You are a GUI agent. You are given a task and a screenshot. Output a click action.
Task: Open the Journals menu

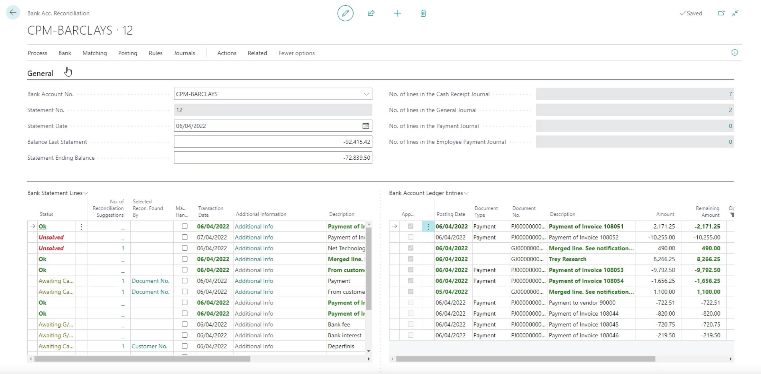pos(184,53)
